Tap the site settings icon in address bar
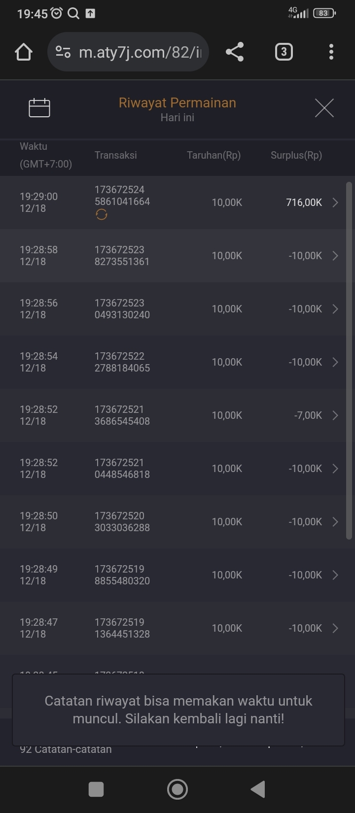The image size is (355, 813). tap(63, 52)
